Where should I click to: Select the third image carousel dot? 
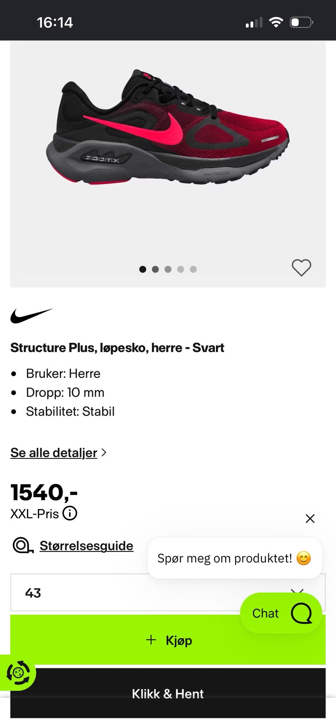168,269
